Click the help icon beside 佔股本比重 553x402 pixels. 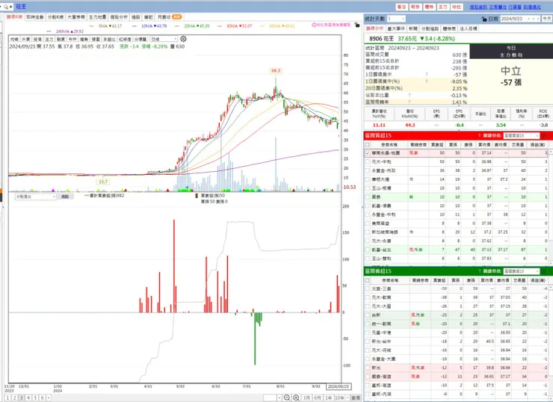pyautogui.click(x=410, y=95)
